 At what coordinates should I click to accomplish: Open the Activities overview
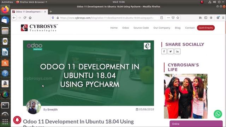[x=7, y=2]
